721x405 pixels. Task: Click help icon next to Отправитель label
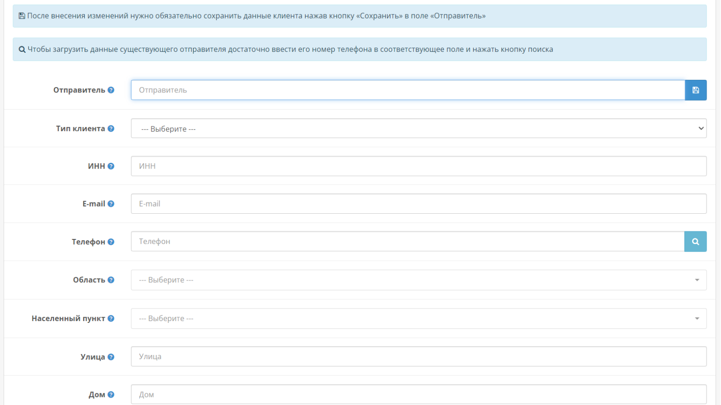(111, 90)
